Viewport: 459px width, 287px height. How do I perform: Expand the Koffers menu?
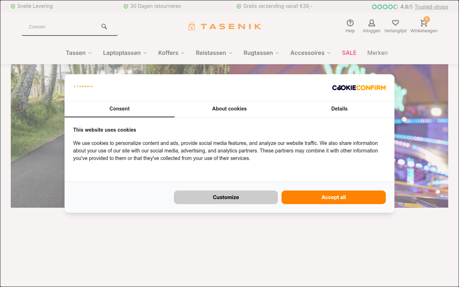171,53
